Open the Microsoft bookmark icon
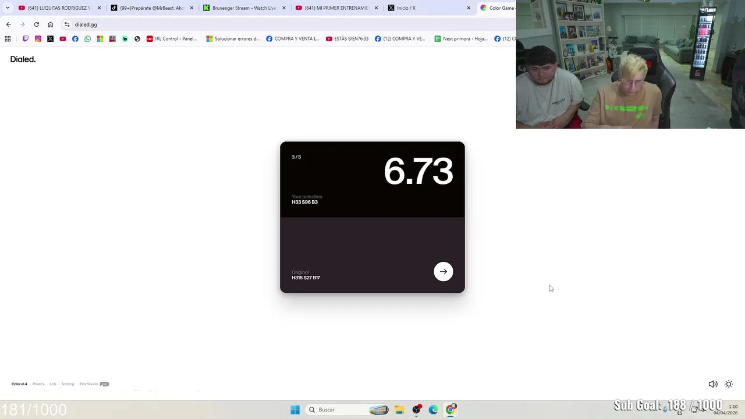 point(100,39)
